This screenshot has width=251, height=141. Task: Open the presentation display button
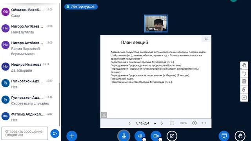click(224, 136)
